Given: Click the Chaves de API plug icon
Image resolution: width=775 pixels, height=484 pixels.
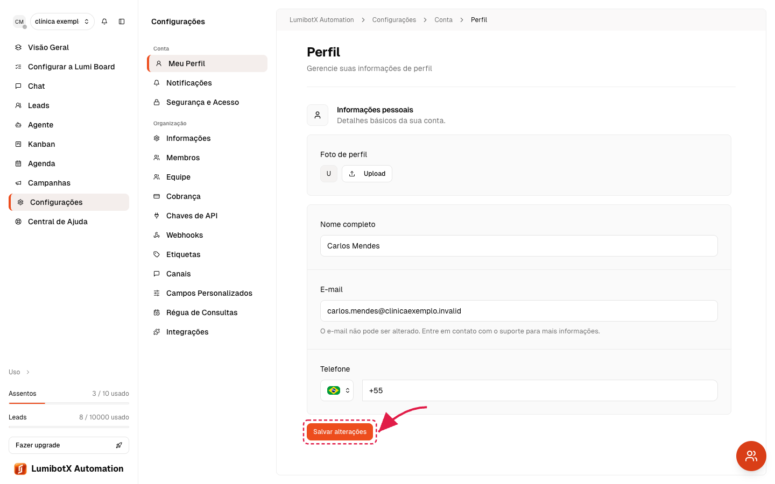Looking at the screenshot, I should click(x=157, y=216).
